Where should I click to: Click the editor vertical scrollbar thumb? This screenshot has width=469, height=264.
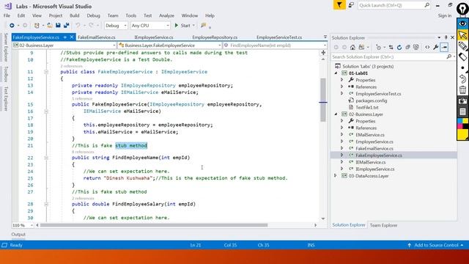[x=323, y=100]
